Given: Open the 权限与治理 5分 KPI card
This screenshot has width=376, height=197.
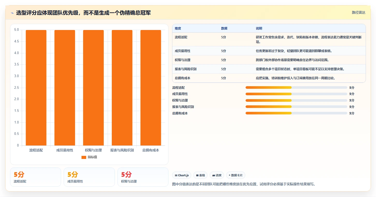Looking at the screenshot, I should pos(143,177).
